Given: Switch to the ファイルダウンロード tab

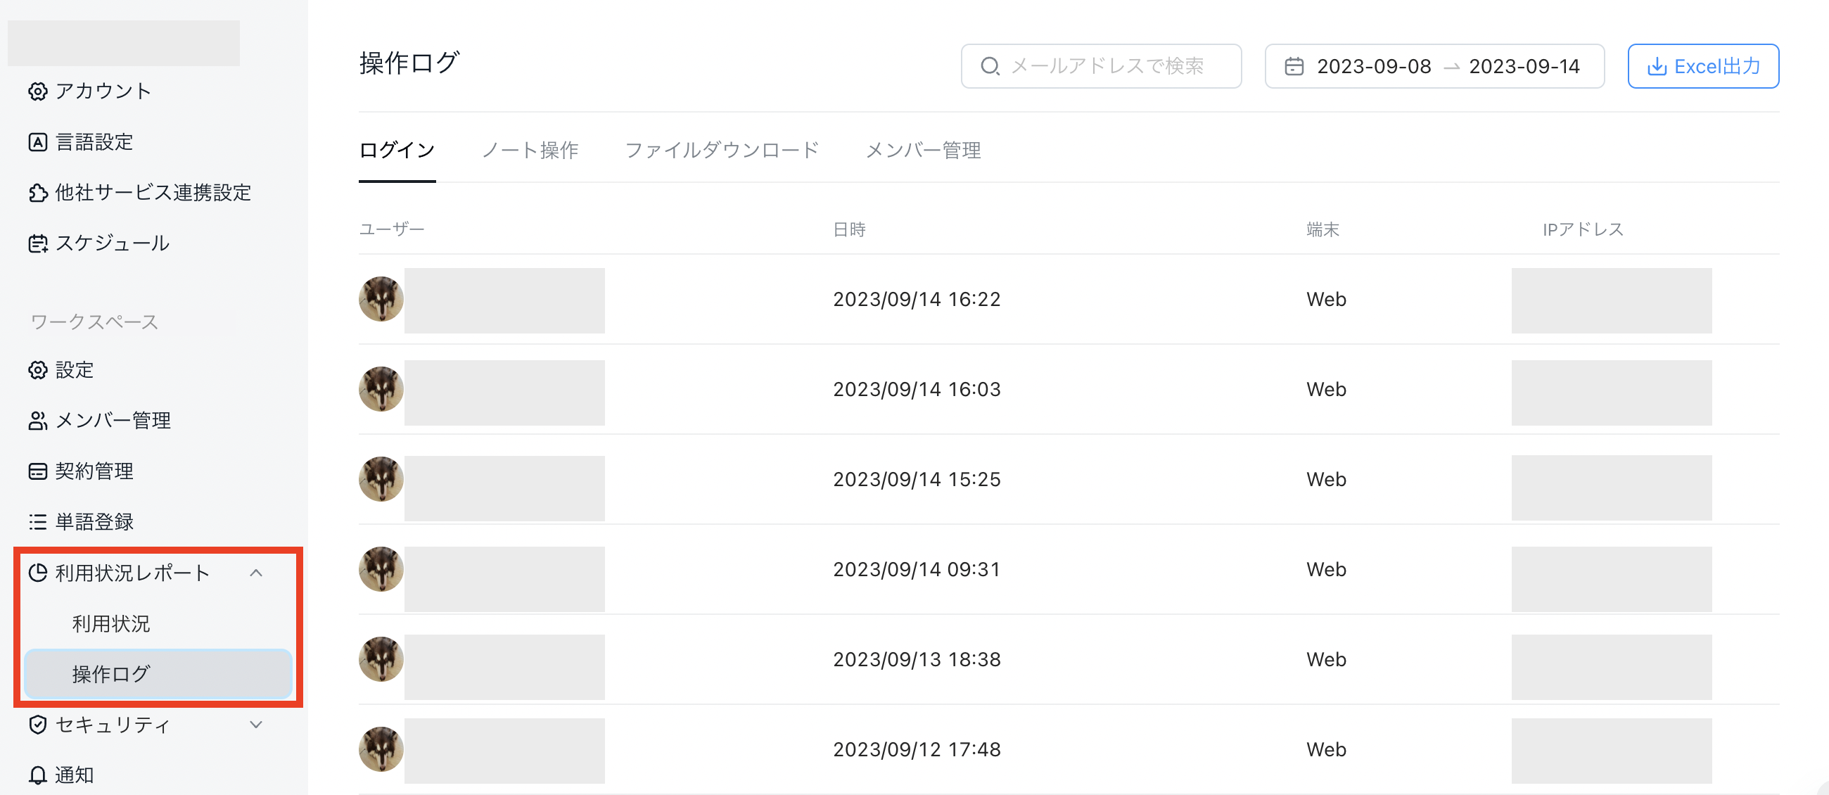Looking at the screenshot, I should (722, 150).
